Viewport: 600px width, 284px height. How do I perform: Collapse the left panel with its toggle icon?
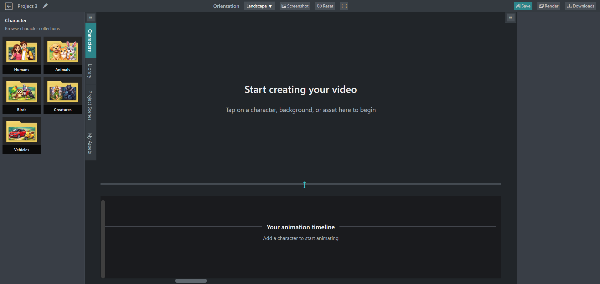point(91,18)
